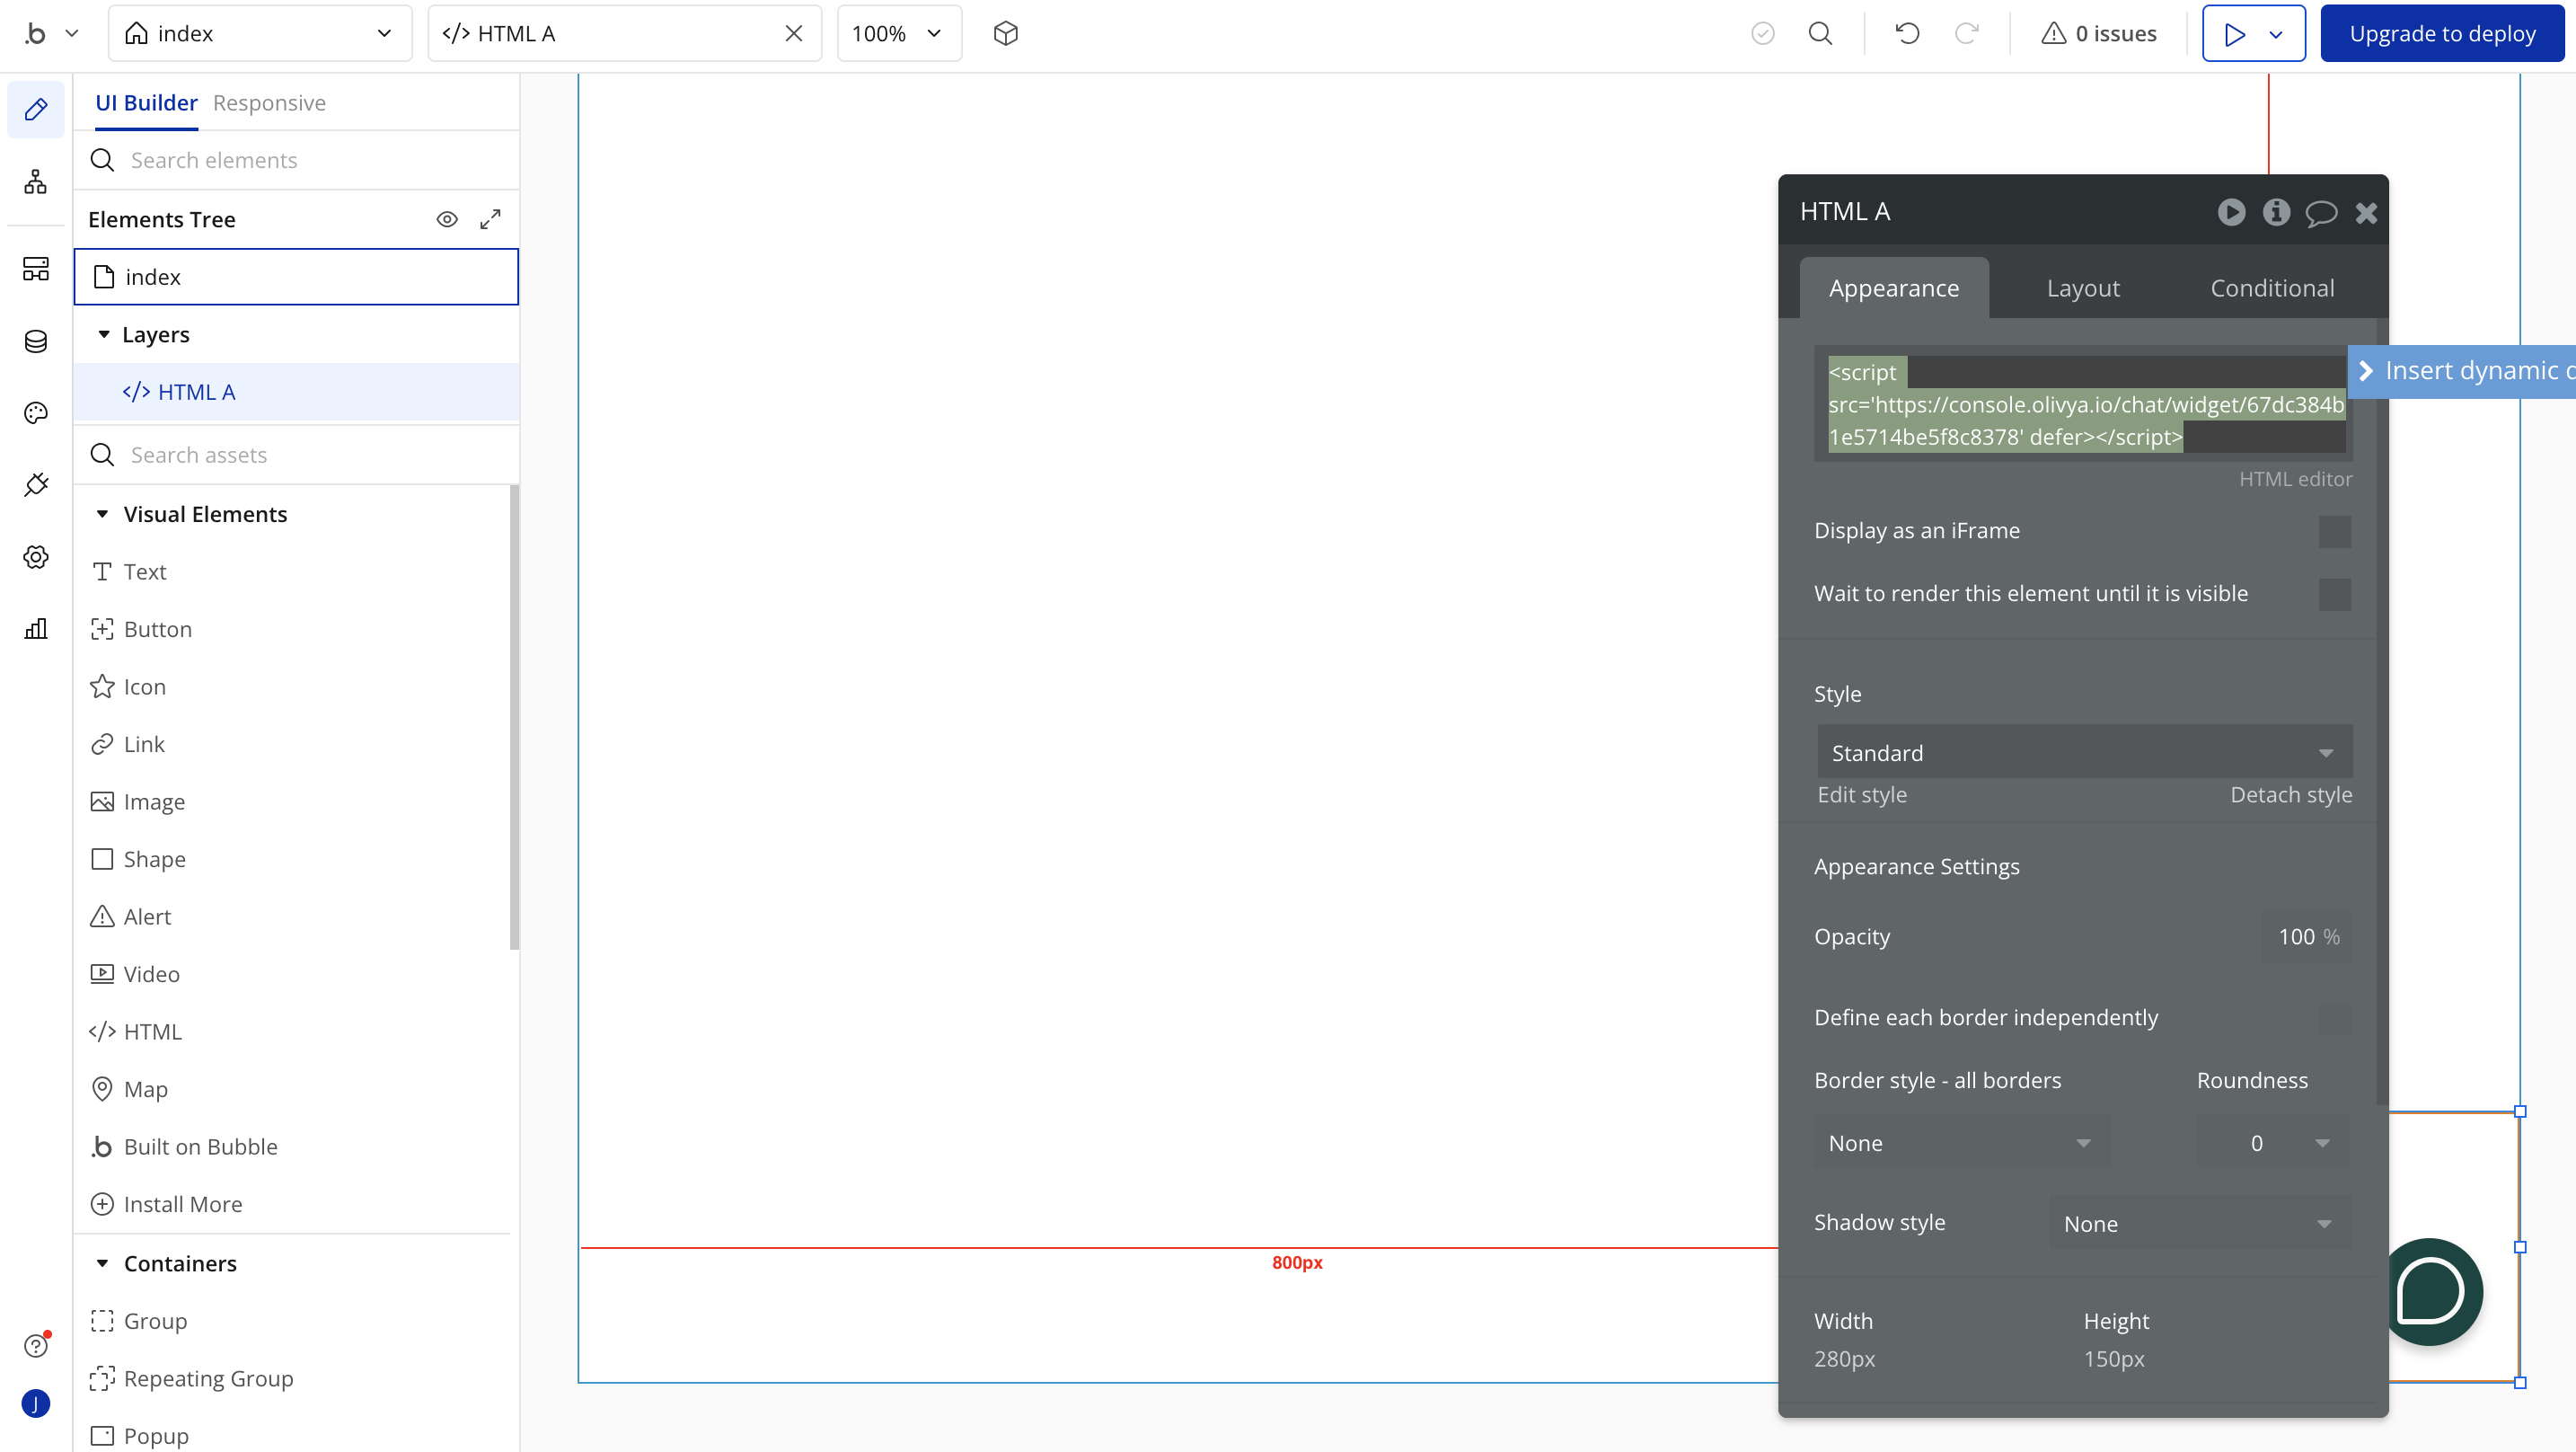Open the Shadow style dropdown

[2198, 1224]
